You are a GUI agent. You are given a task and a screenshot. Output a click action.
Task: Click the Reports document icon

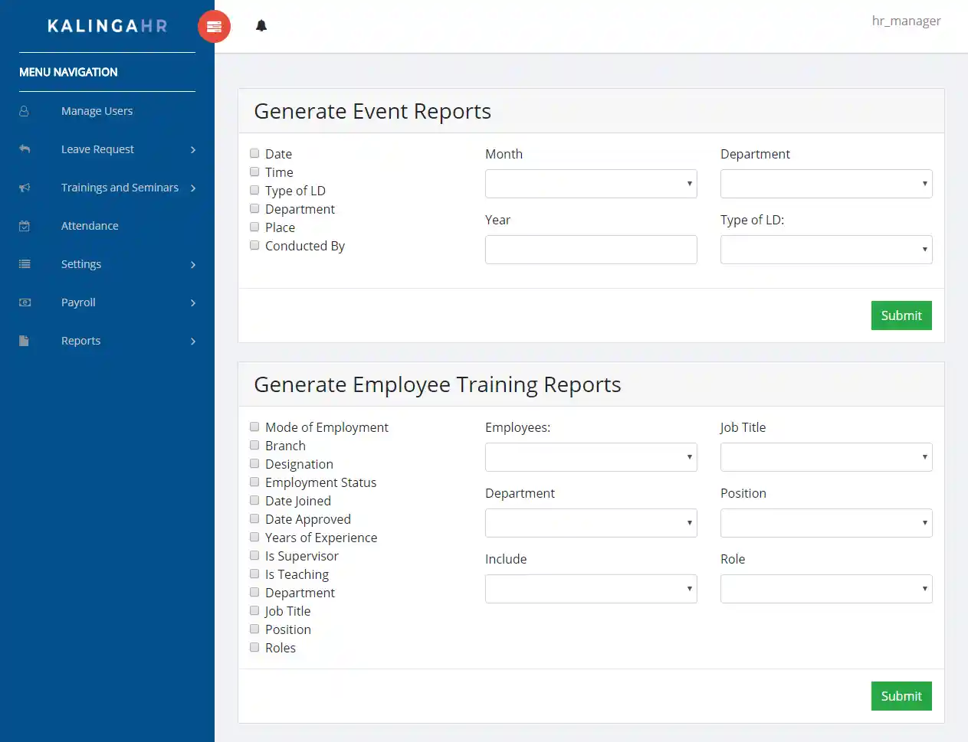(25, 341)
